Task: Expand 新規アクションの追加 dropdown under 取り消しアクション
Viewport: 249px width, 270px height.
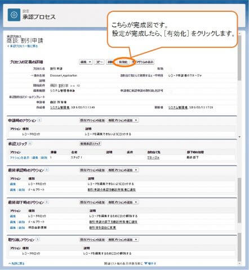Action: pyautogui.click(x=123, y=240)
